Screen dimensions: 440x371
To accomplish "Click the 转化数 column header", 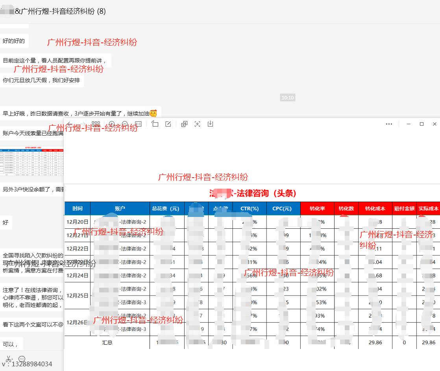I will [x=346, y=208].
